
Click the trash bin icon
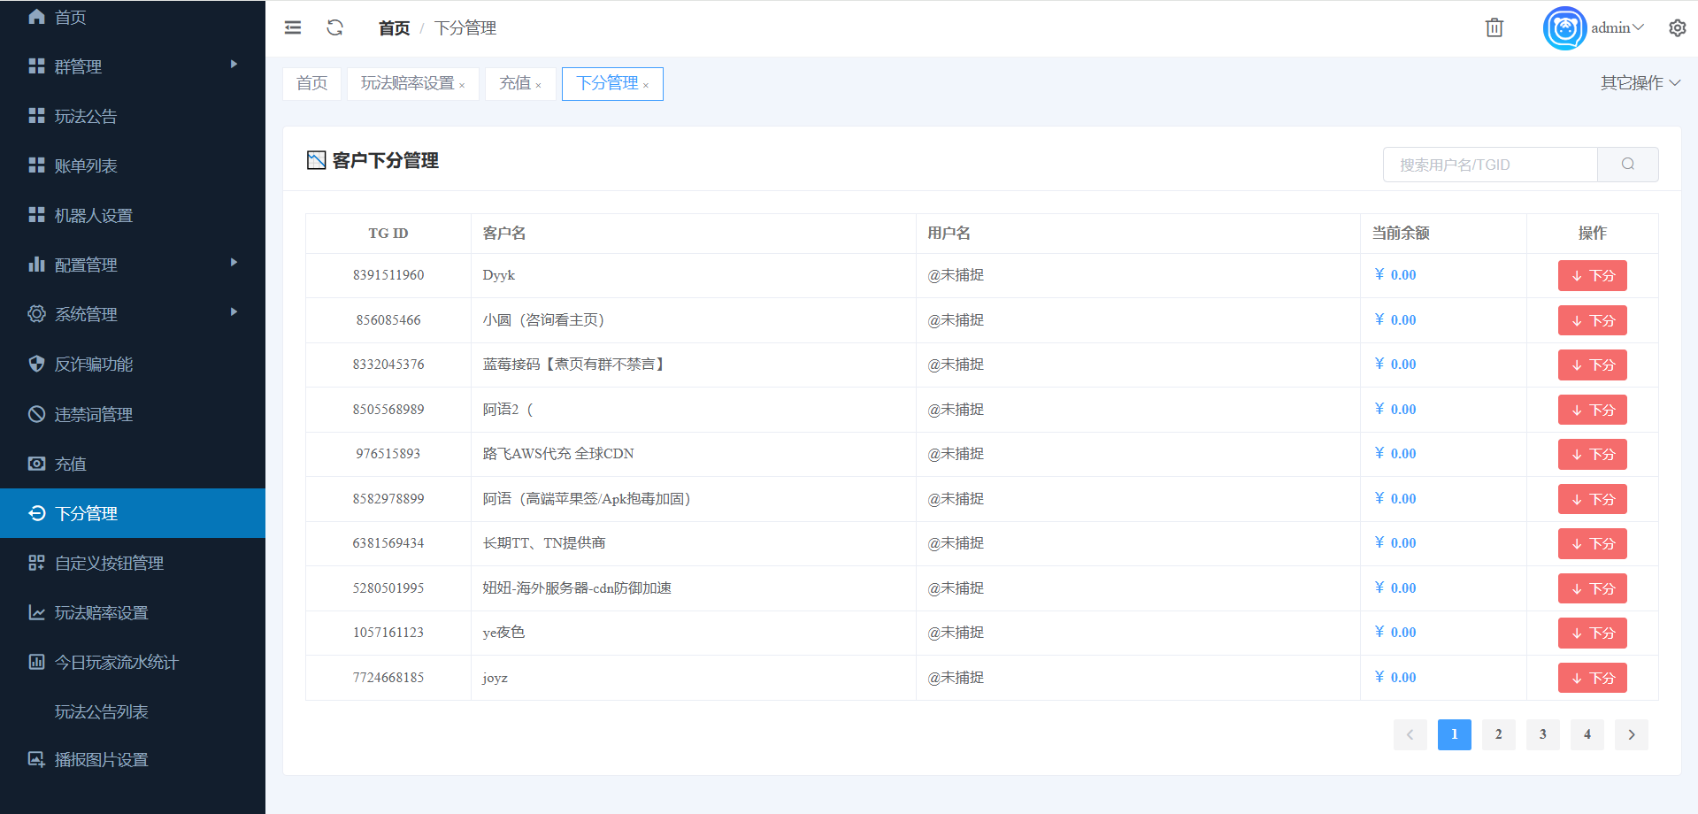[1494, 28]
